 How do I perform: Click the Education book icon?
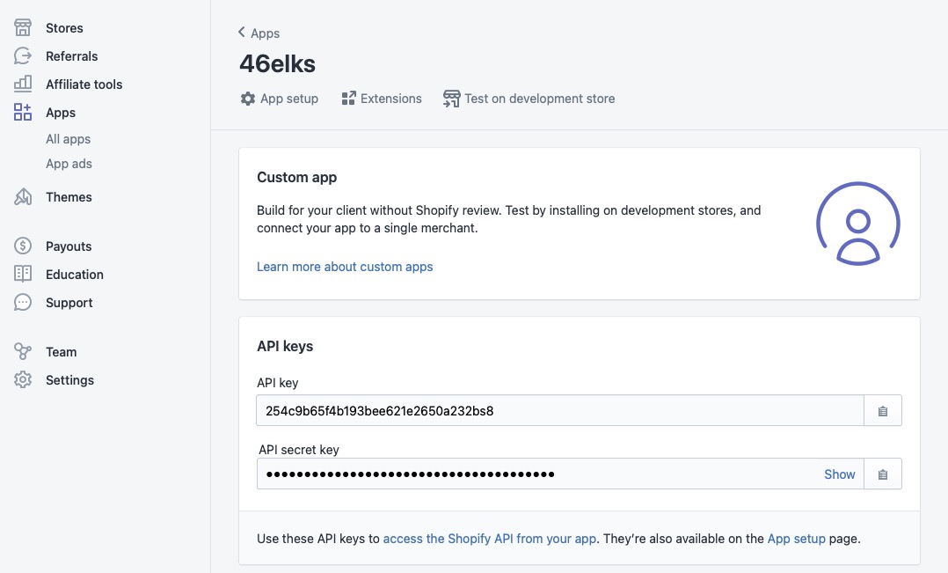23,275
